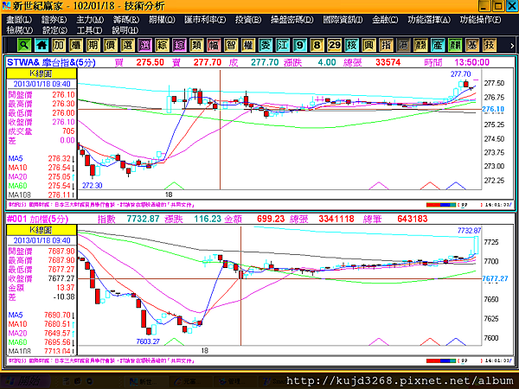Click the date label in the STWA& panel

(42, 84)
